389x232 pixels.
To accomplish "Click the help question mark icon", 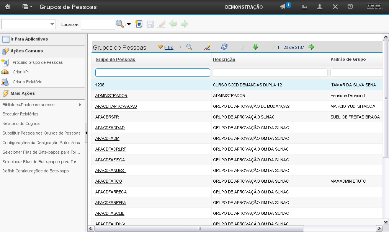I will (350, 7).
